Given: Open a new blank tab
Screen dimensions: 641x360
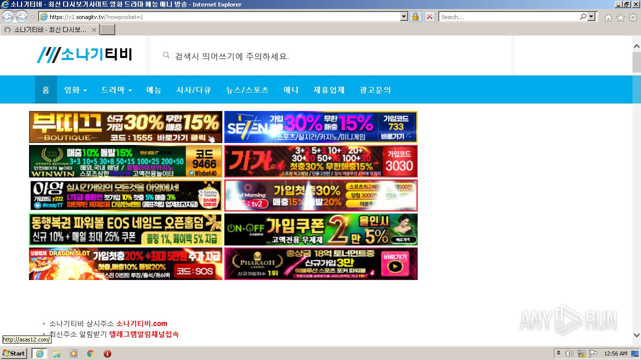Looking at the screenshot, I should (108, 29).
